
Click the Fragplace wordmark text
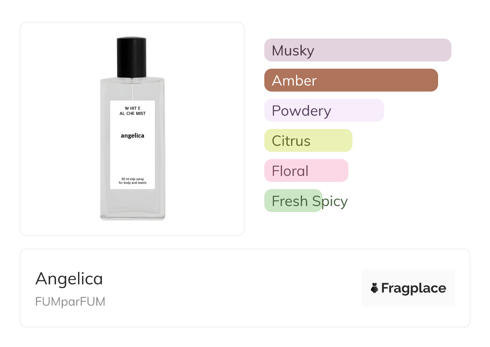coord(413,288)
